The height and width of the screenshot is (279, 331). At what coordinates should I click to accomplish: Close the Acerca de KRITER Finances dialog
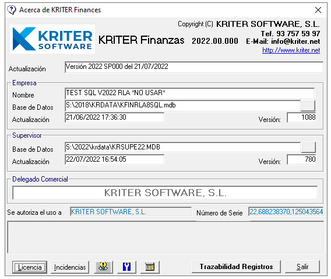[x=318, y=10]
